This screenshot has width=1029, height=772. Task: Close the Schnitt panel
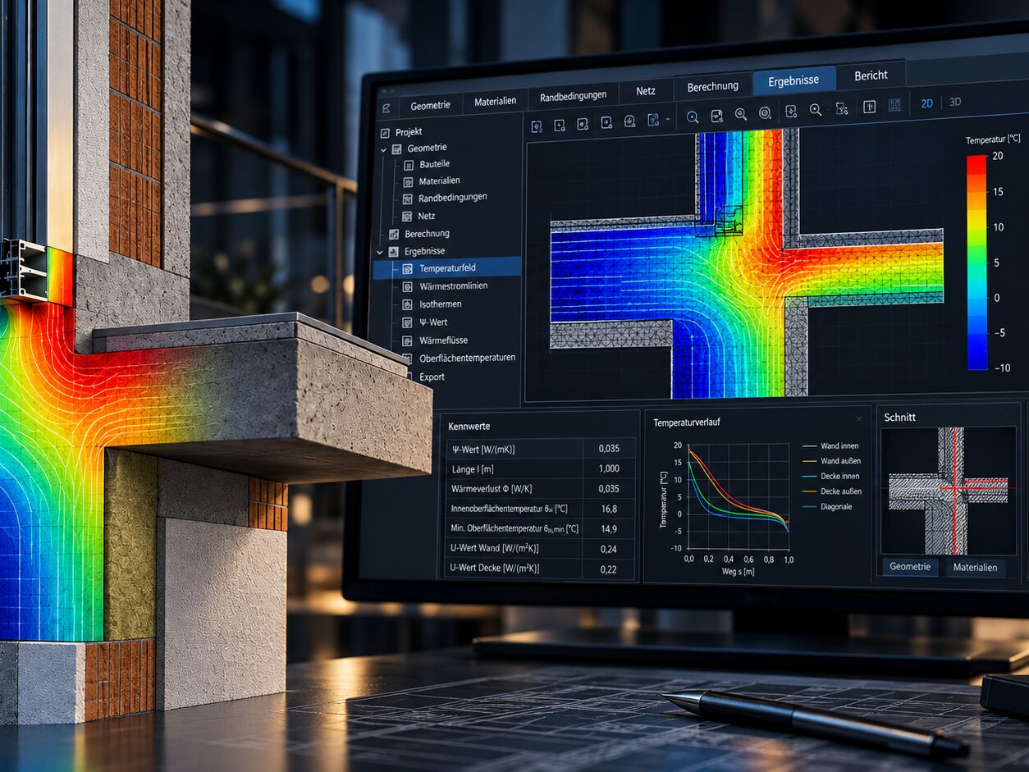point(1008,417)
